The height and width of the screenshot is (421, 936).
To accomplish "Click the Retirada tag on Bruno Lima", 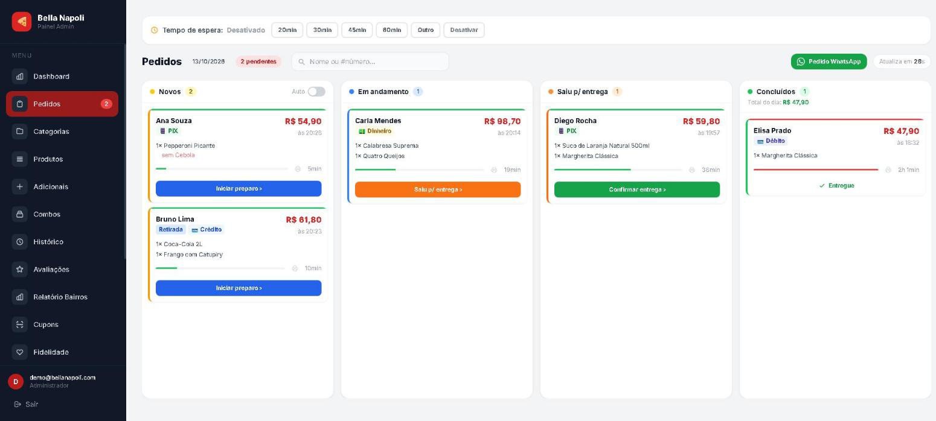I will (x=171, y=230).
